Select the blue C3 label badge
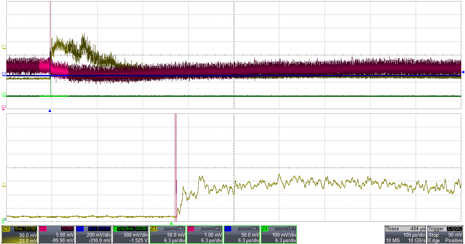 pos(80,229)
